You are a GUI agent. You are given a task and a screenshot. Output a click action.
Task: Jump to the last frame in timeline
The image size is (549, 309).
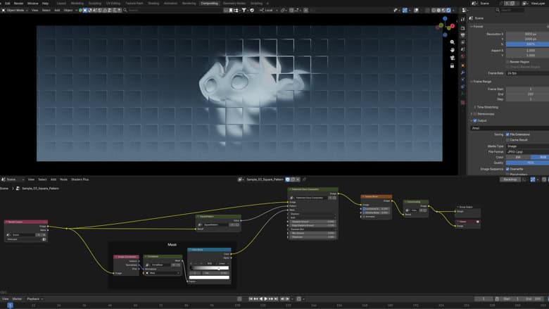pos(276,299)
